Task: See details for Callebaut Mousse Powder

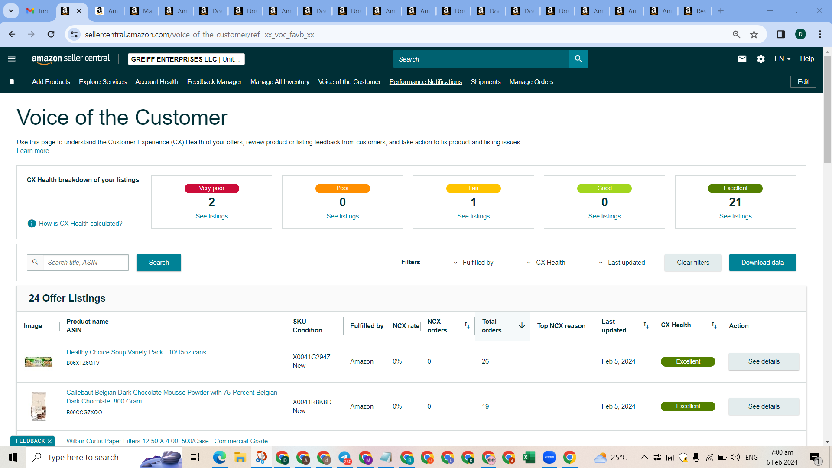Action: point(764,406)
